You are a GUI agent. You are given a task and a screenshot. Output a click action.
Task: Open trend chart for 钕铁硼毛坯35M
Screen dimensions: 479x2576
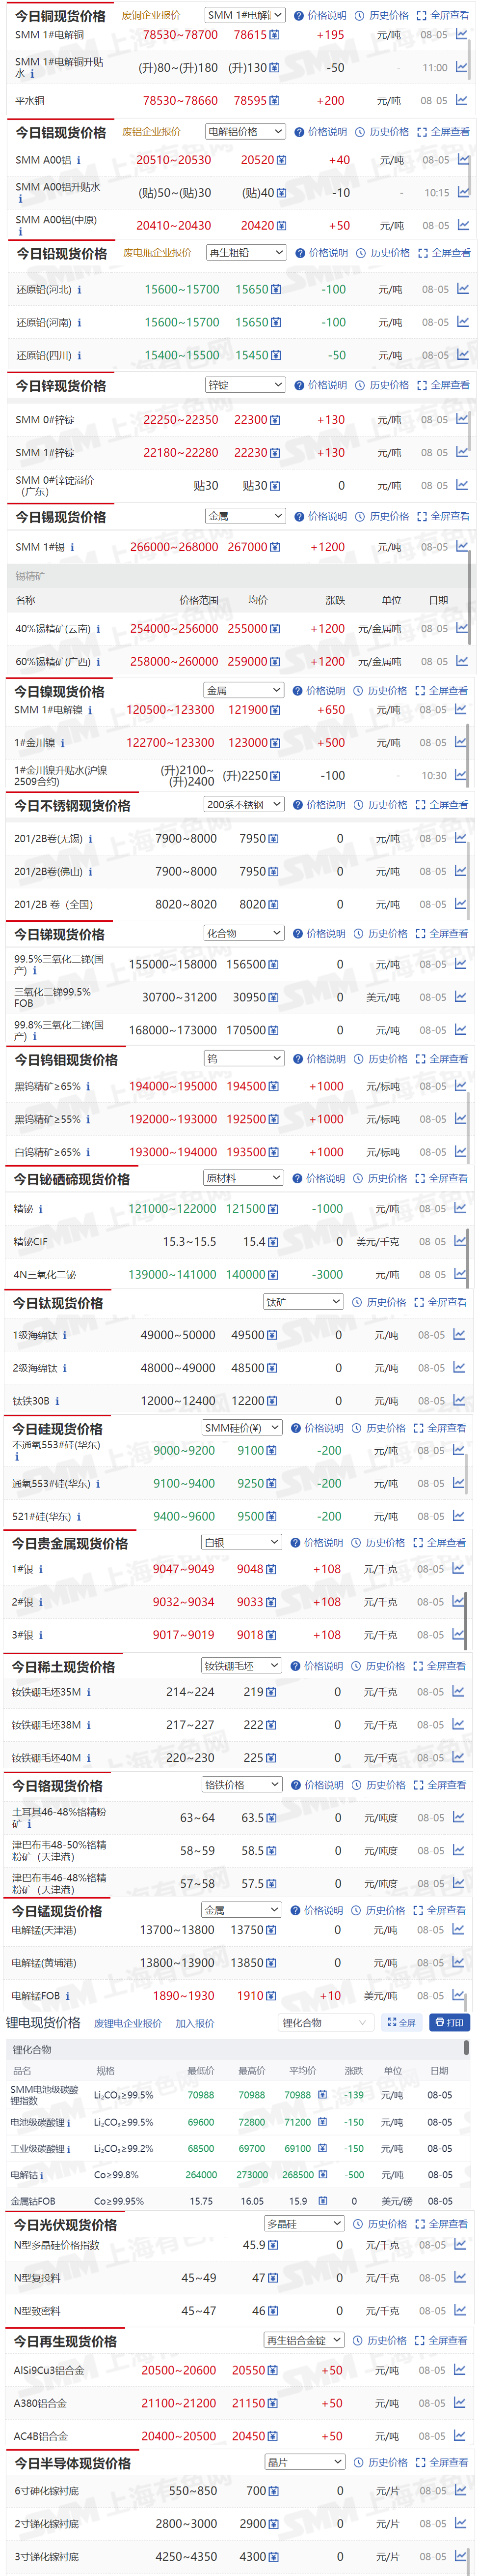pyautogui.click(x=458, y=1691)
